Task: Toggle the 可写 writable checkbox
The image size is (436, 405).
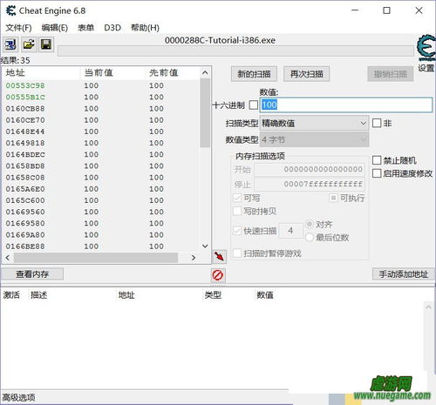Action: pyautogui.click(x=237, y=198)
